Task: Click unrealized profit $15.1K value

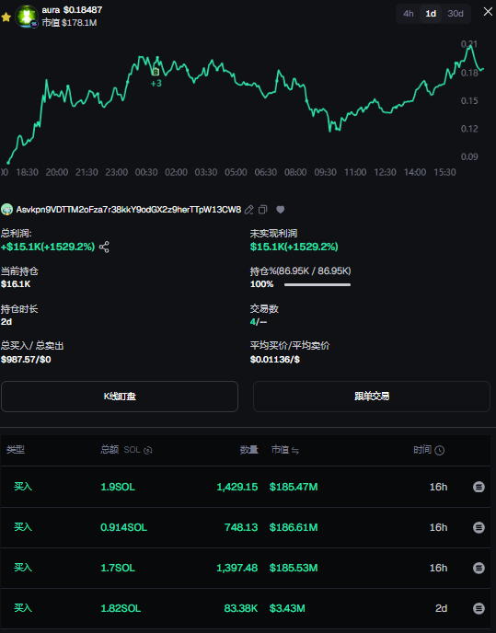Action: (x=294, y=247)
